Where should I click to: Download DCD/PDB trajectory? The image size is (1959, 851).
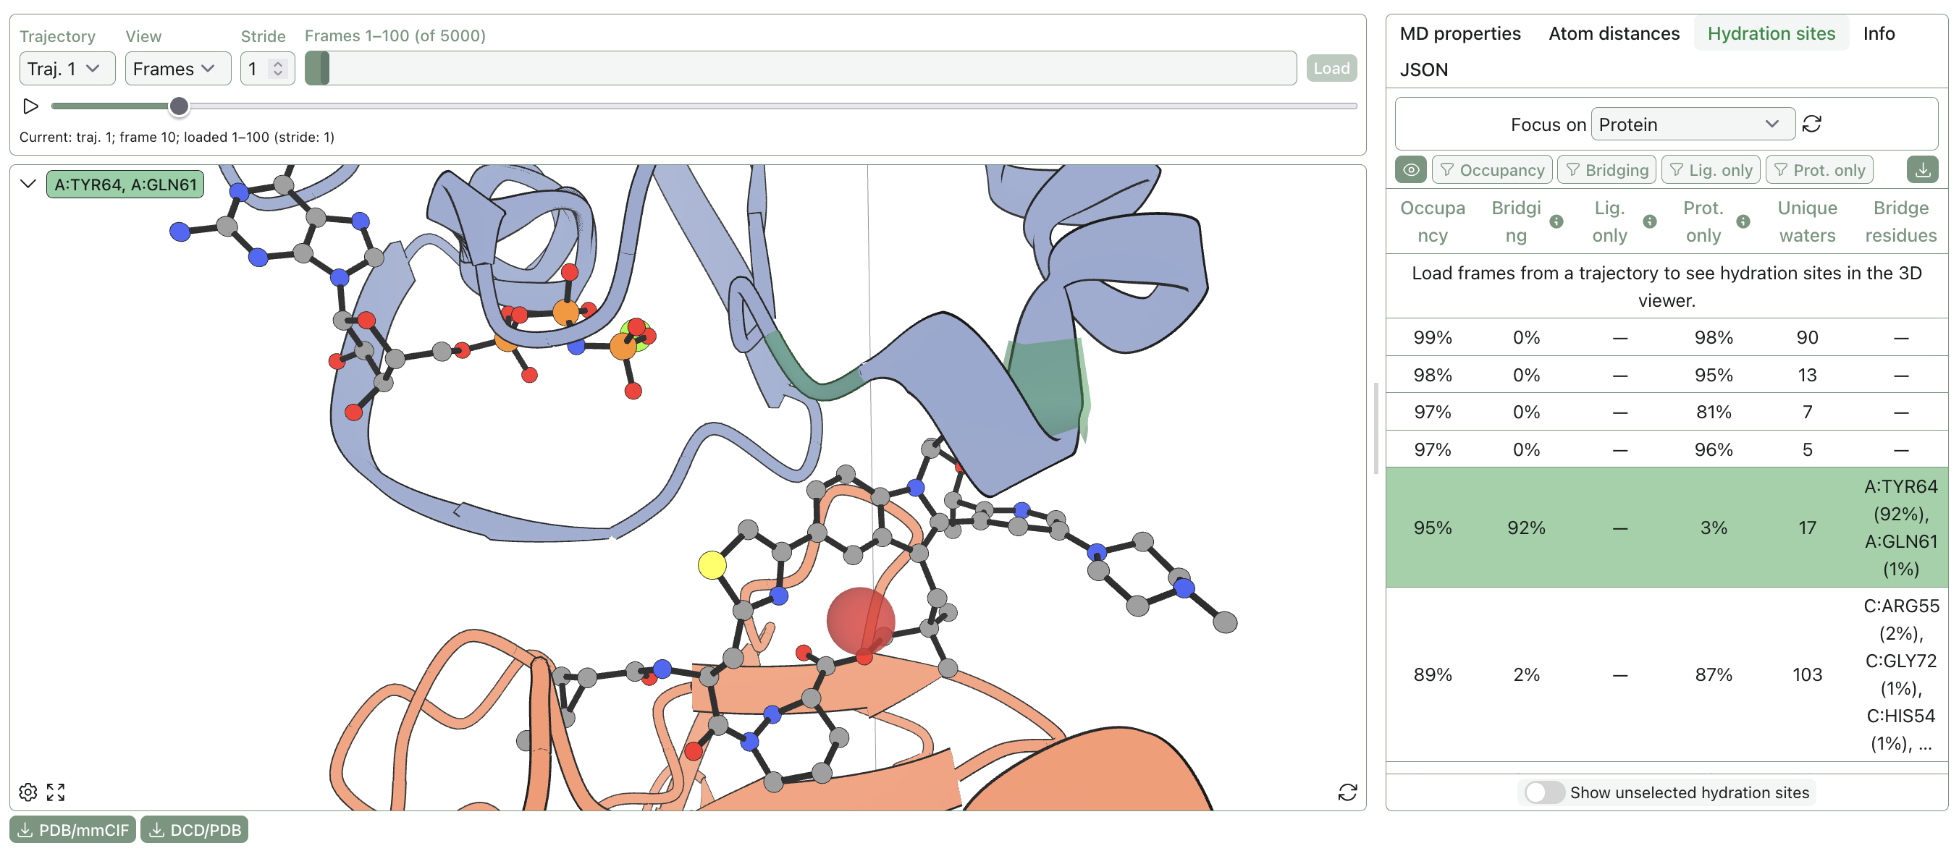195,830
